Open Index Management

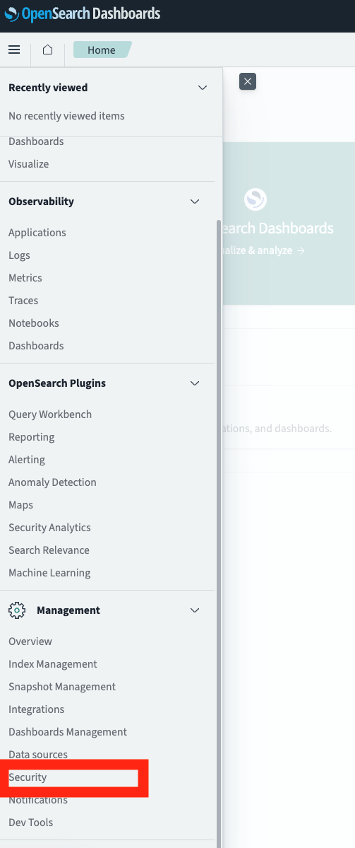(53, 664)
